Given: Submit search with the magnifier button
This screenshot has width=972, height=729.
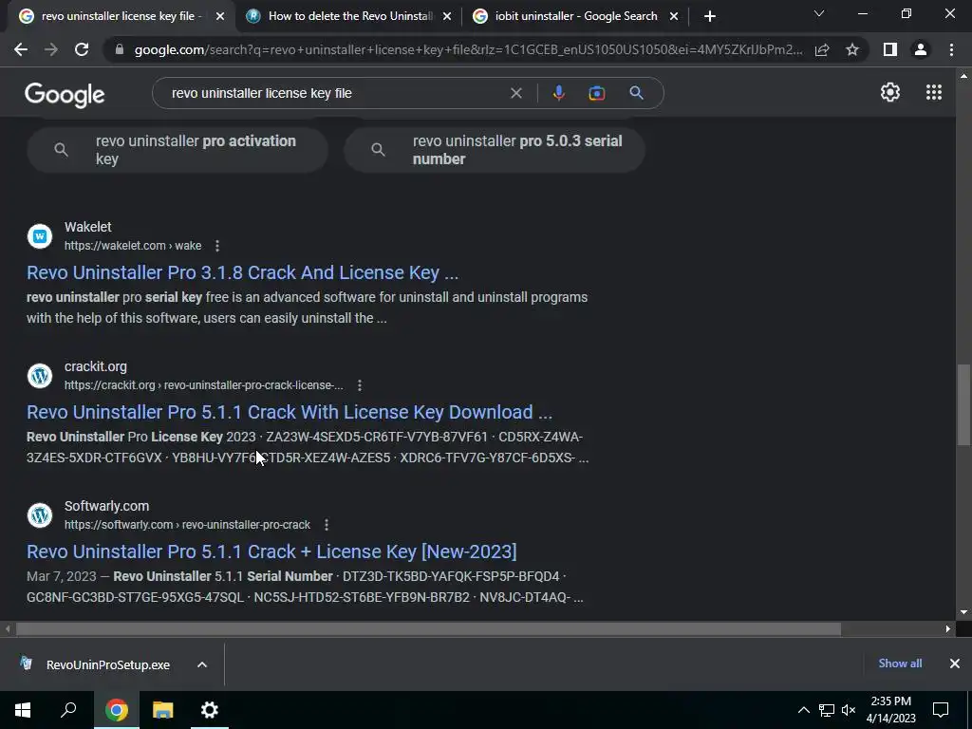Looking at the screenshot, I should (x=636, y=93).
